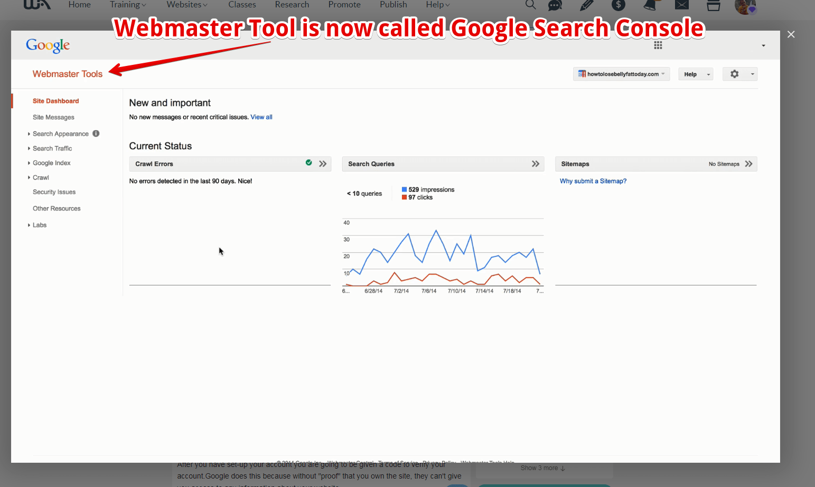Click the red clicks legend swatch

(404, 197)
